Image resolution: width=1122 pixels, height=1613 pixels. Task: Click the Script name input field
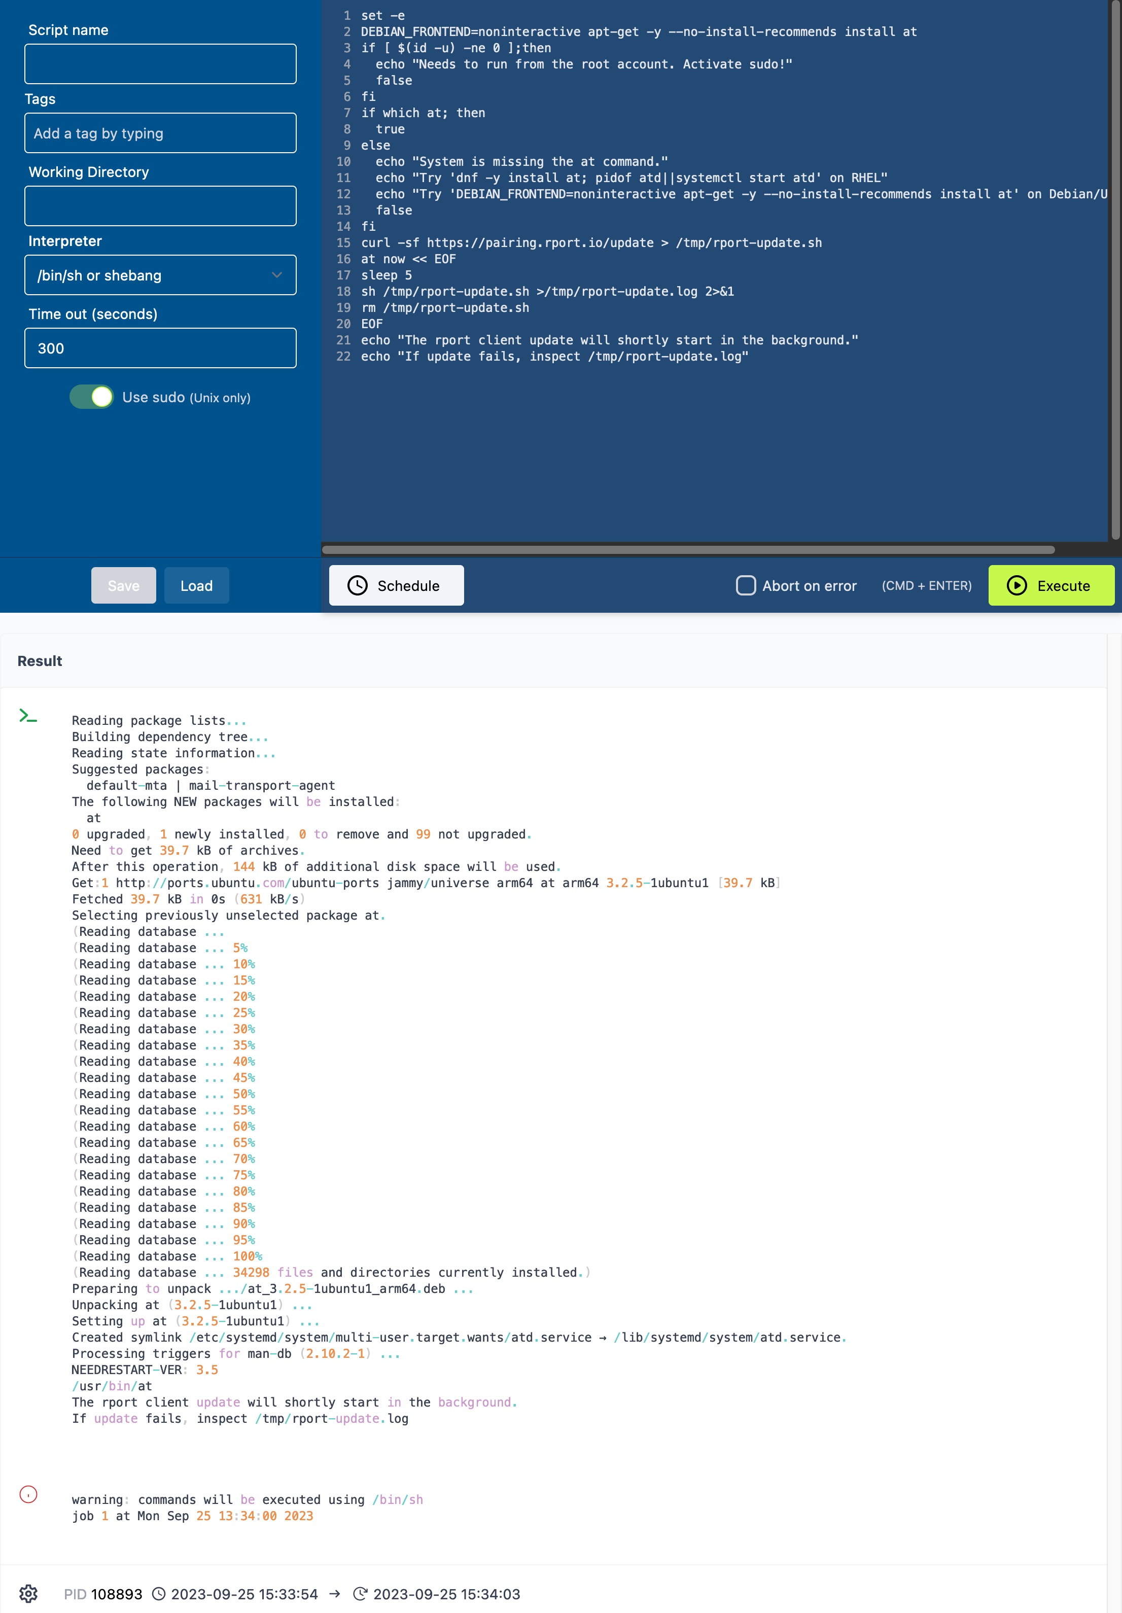160,64
